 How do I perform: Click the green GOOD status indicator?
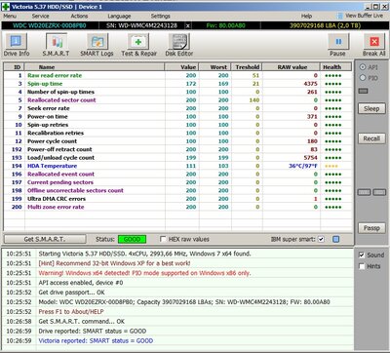click(x=132, y=239)
